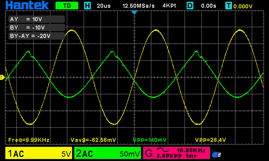Image resolution: width=269 pixels, height=161 pixels.
Task: Click the 12.50MSa/s sample rate readout
Action: 139,6
